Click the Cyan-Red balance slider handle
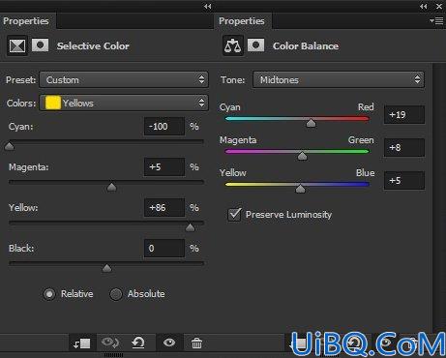The image size is (446, 358). [x=311, y=123]
